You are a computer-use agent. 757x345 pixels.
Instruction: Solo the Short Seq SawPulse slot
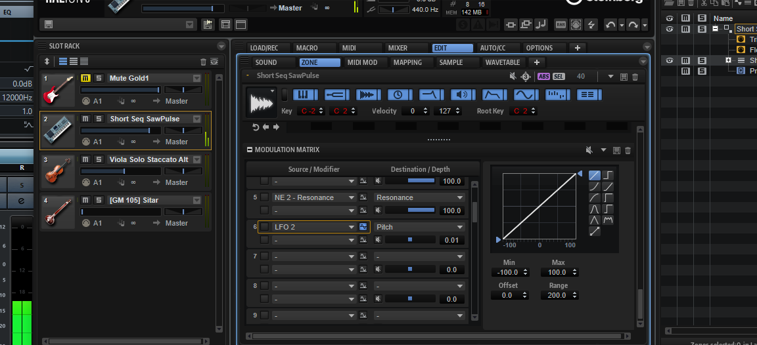click(x=99, y=119)
